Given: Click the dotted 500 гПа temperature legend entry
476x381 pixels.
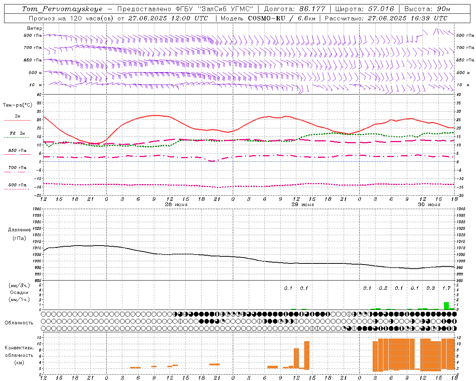Looking at the screenshot, I should [17, 185].
